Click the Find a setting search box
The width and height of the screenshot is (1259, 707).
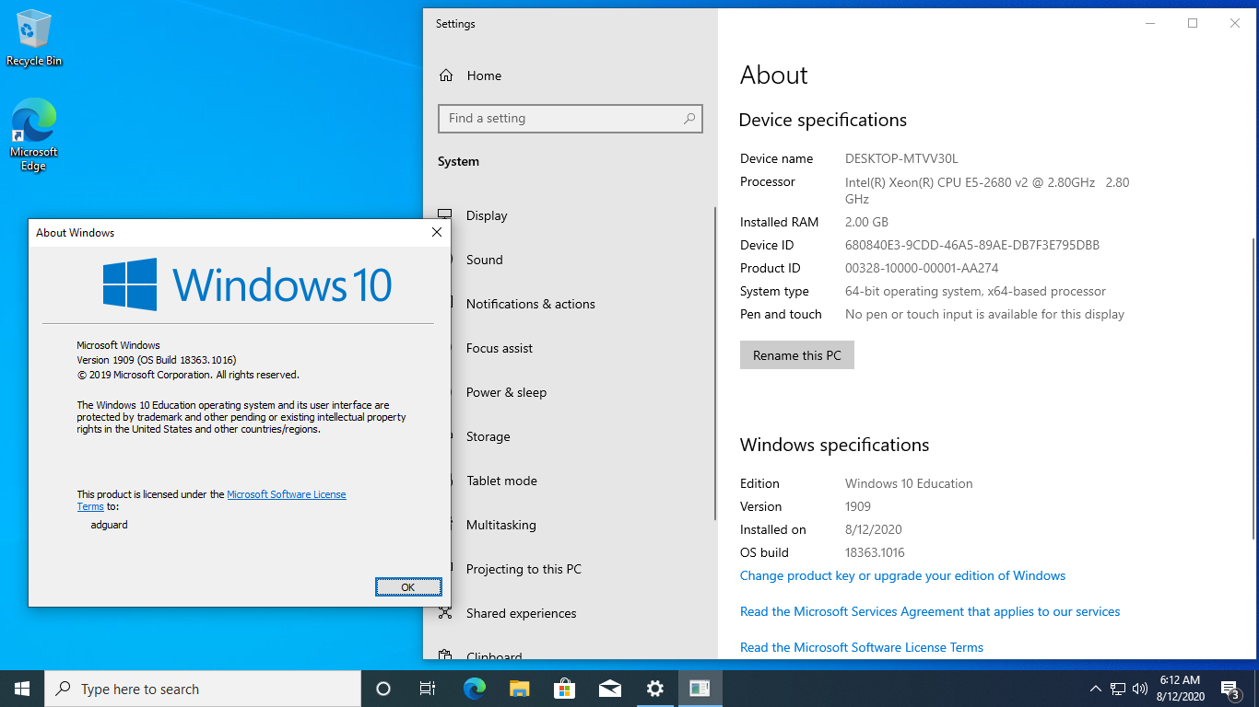click(571, 119)
